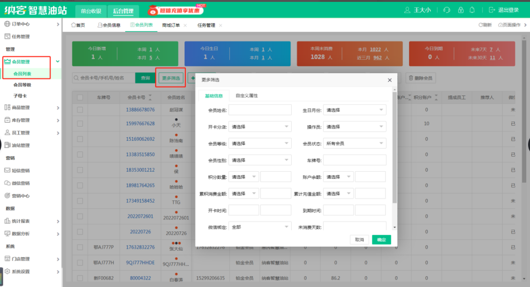Viewport: 530px width, 287px height.
Task: Tick the select-all checkbox in the table header
Action: 80,97
